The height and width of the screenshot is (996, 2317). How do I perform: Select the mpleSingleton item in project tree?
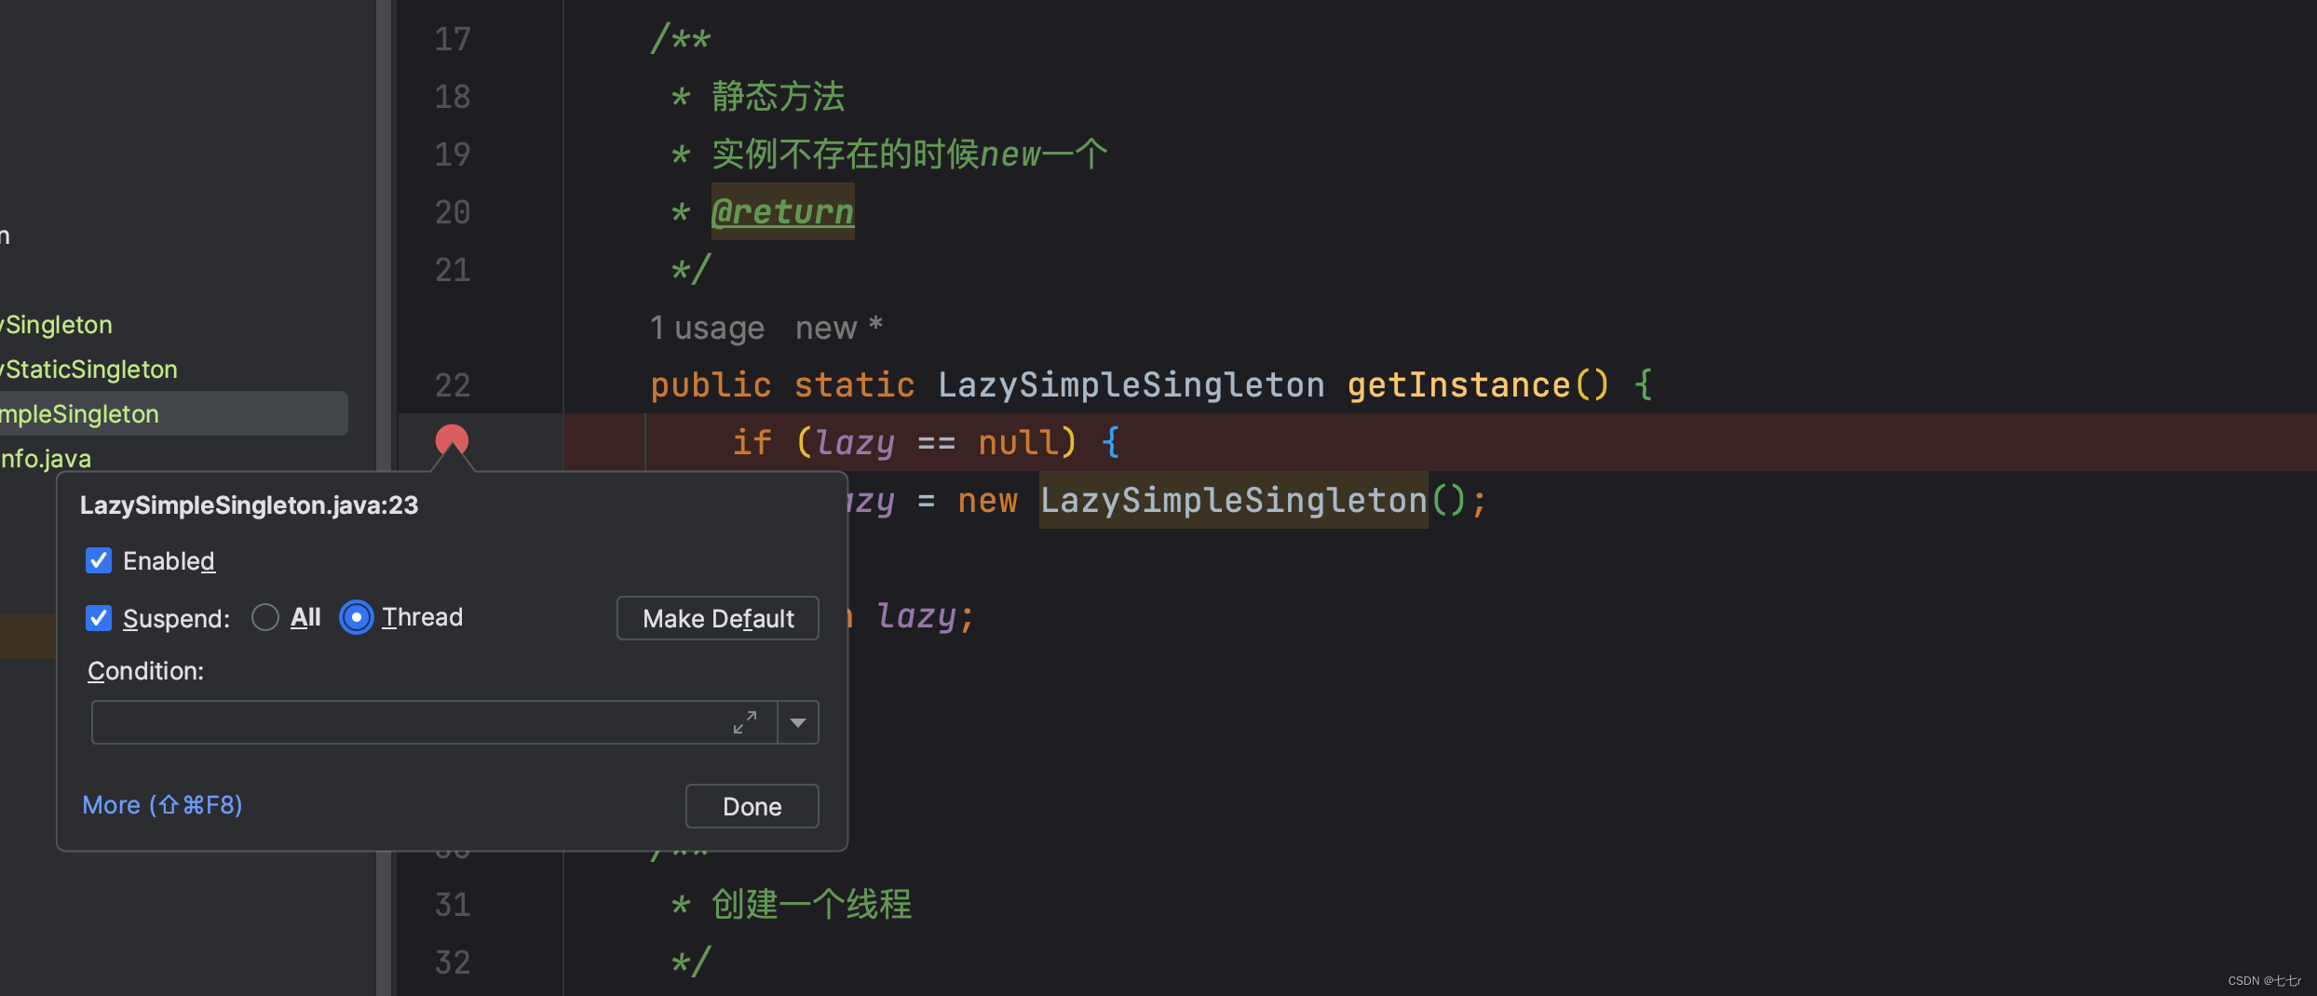[x=173, y=413]
